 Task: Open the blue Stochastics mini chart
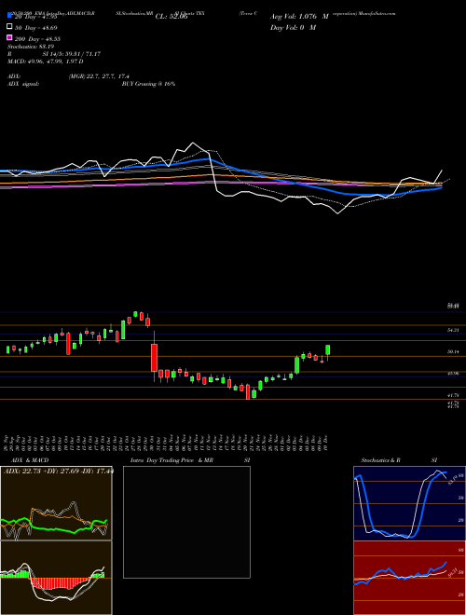[409, 503]
